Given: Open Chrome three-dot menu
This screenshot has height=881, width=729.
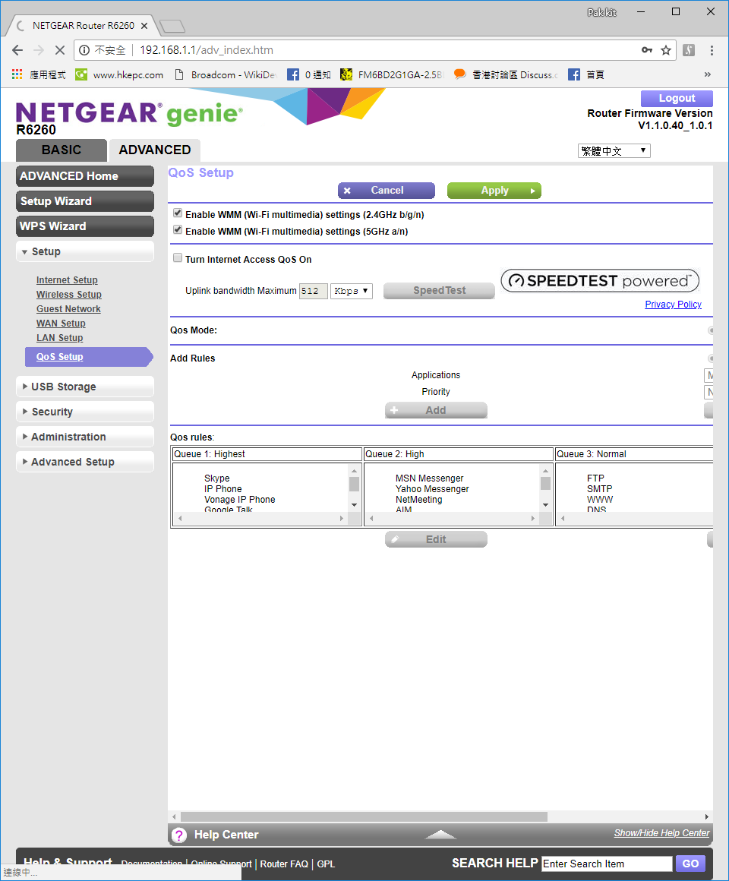Looking at the screenshot, I should tap(712, 50).
